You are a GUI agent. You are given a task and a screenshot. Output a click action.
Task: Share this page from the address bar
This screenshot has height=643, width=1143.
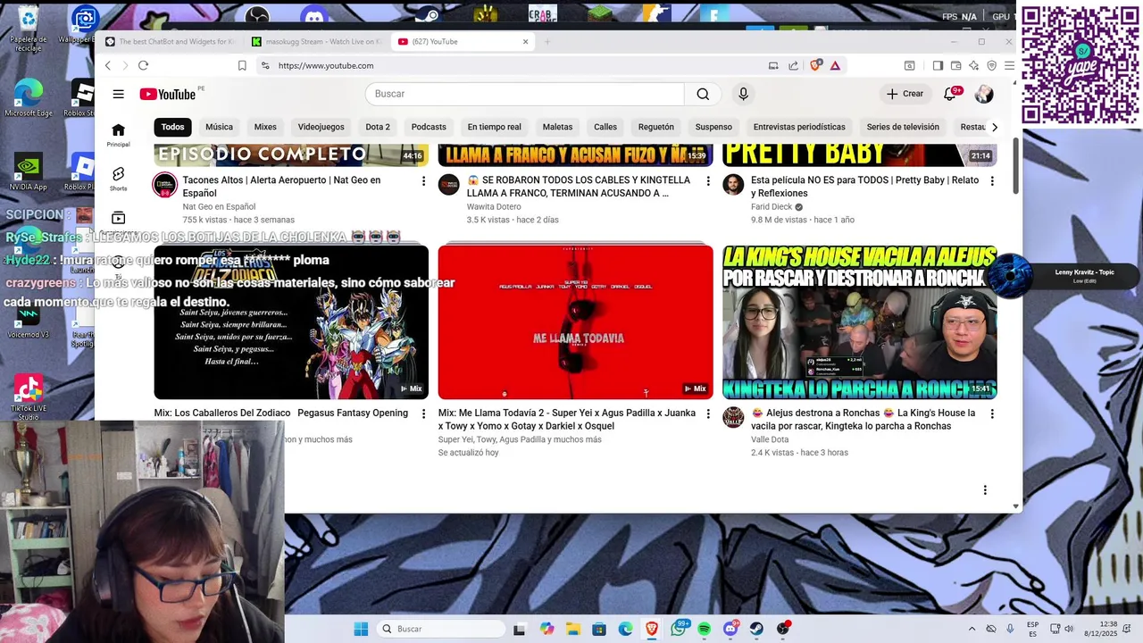tap(793, 65)
